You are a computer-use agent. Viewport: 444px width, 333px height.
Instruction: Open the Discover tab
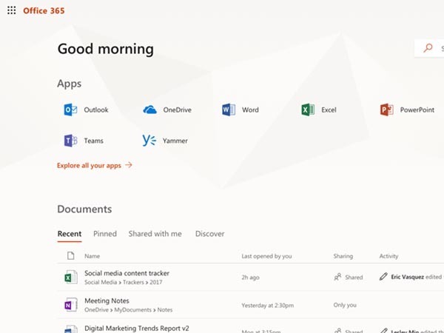210,234
